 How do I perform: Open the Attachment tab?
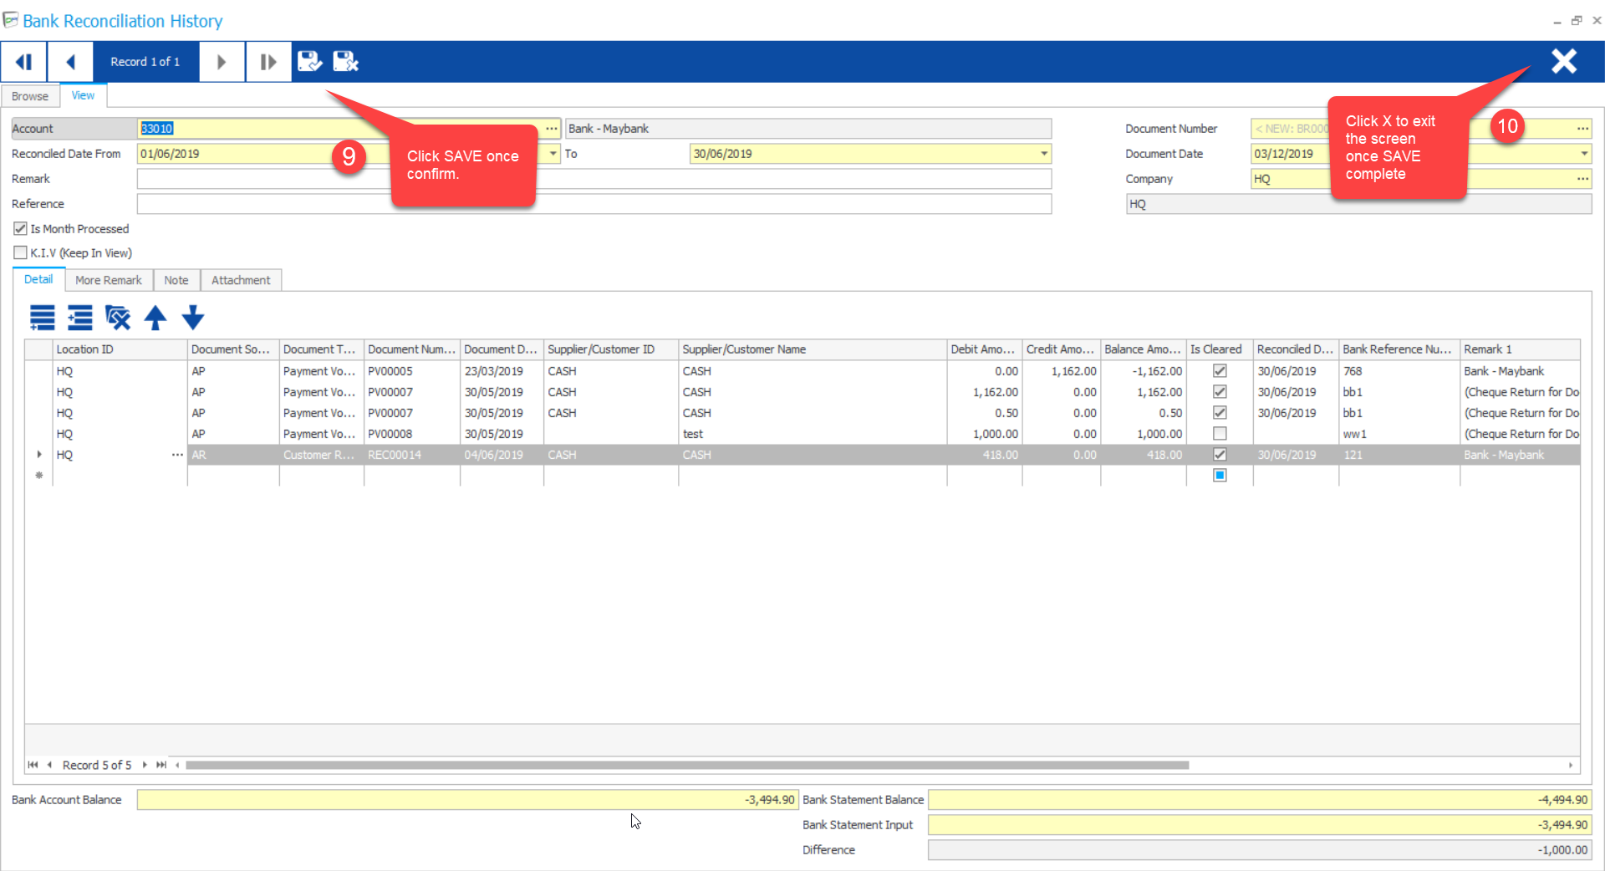pyautogui.click(x=241, y=280)
